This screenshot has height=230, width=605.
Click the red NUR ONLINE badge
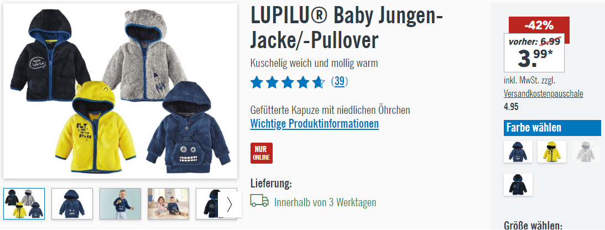coord(261,153)
